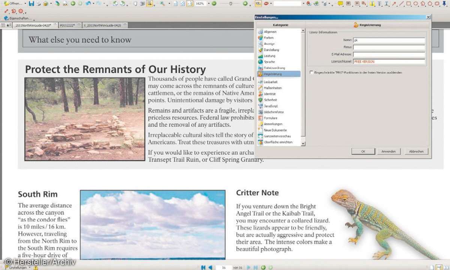
Task: Select the strikeout text tool
Action: click(379, 3)
